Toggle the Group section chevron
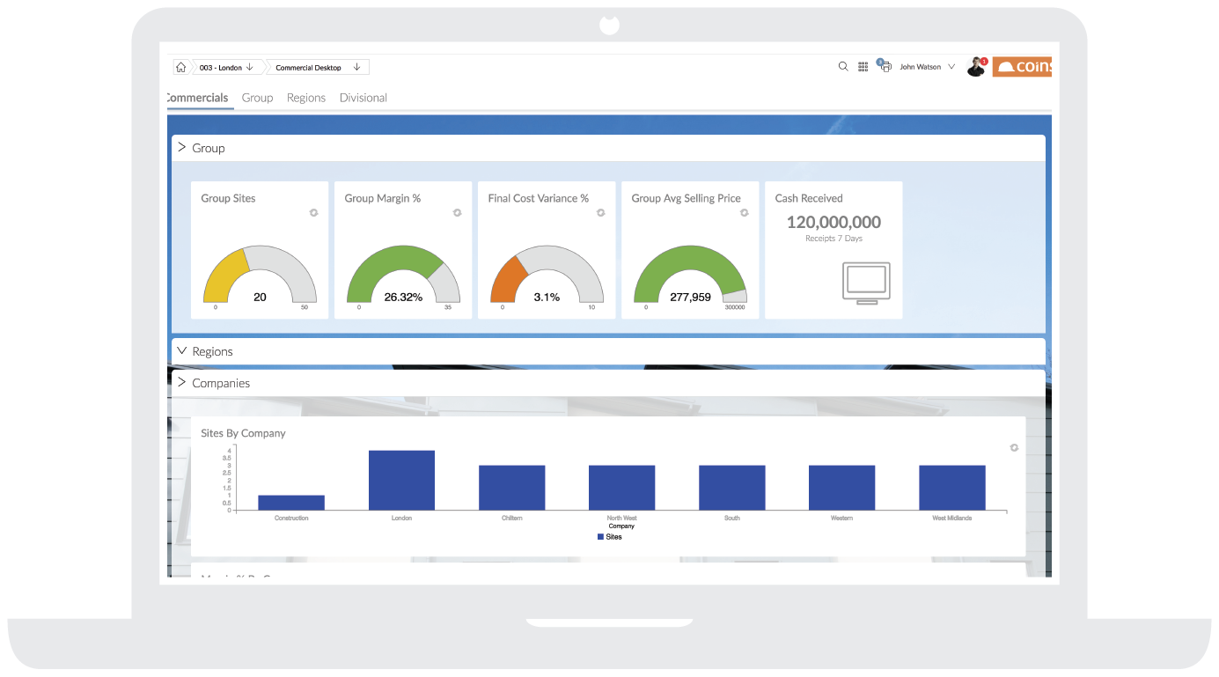Image resolution: width=1219 pixels, height=677 pixels. [182, 148]
